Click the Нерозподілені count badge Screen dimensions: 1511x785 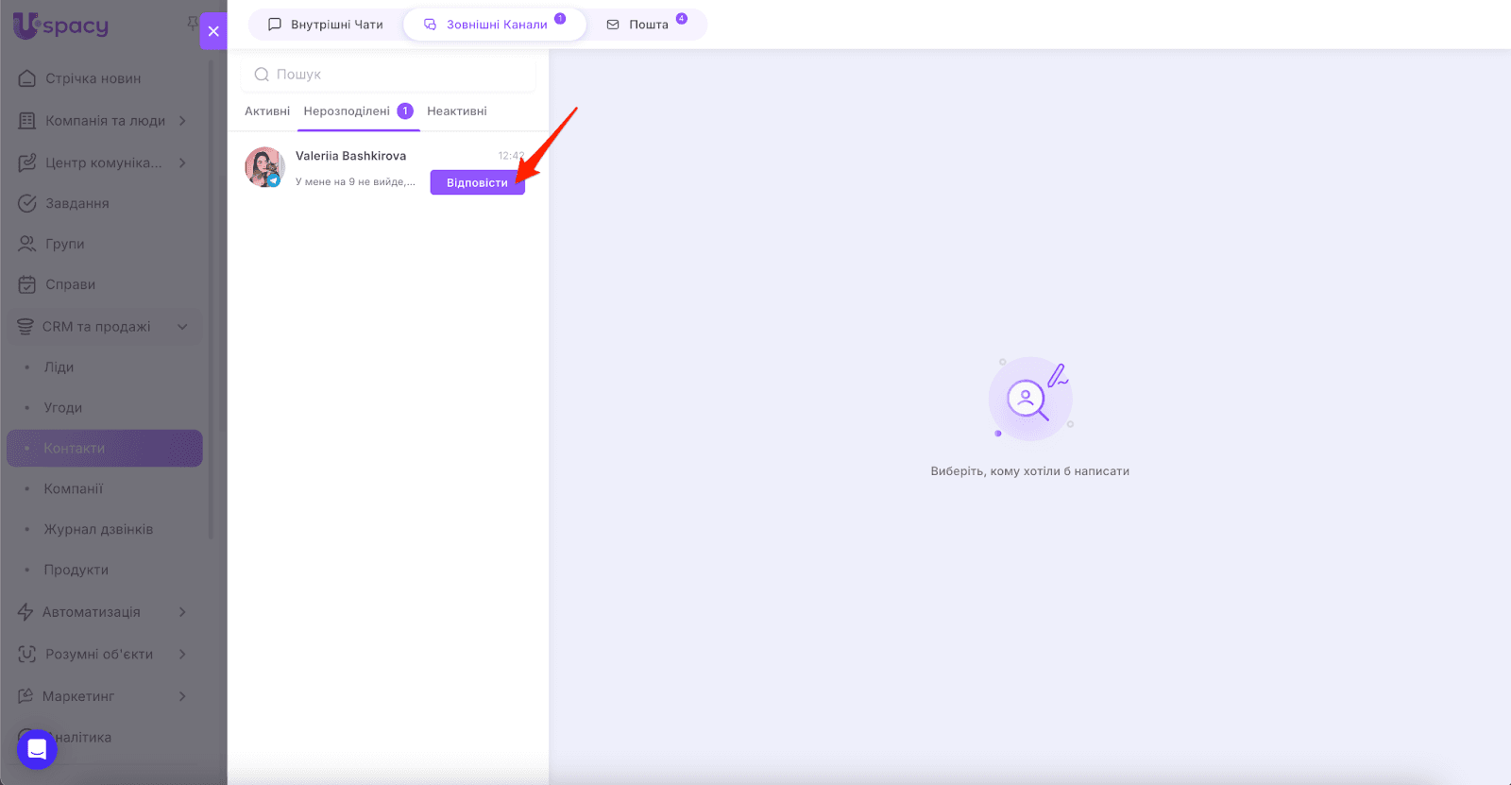point(405,111)
